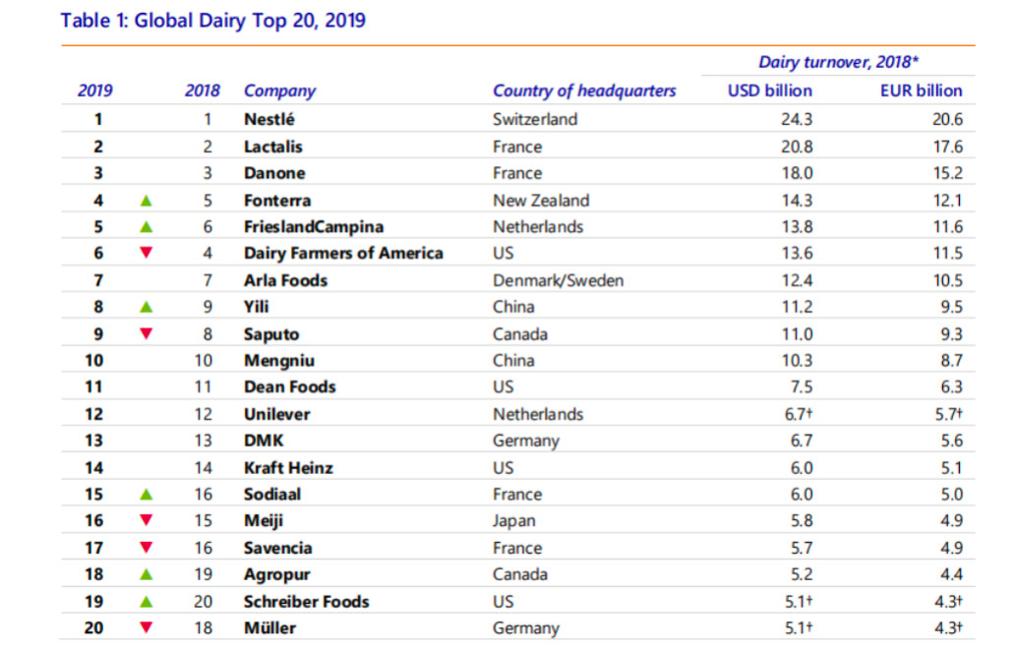1015x653 pixels.
Task: Click the red down arrow in Müller row
Action: pyautogui.click(x=147, y=628)
